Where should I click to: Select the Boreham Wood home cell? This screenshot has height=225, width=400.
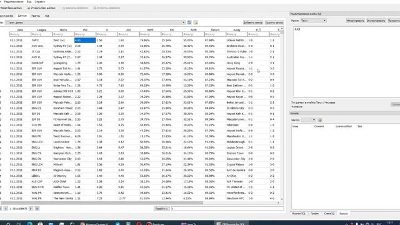pyautogui.click(x=63, y=108)
